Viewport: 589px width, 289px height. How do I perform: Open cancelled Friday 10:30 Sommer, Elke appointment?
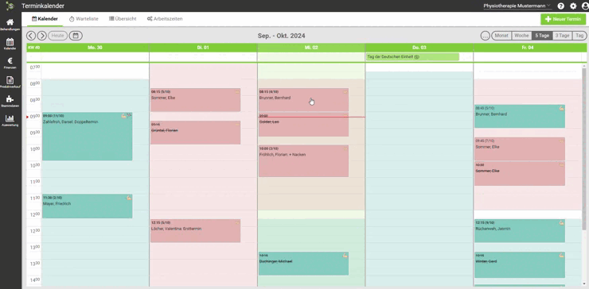click(x=520, y=174)
